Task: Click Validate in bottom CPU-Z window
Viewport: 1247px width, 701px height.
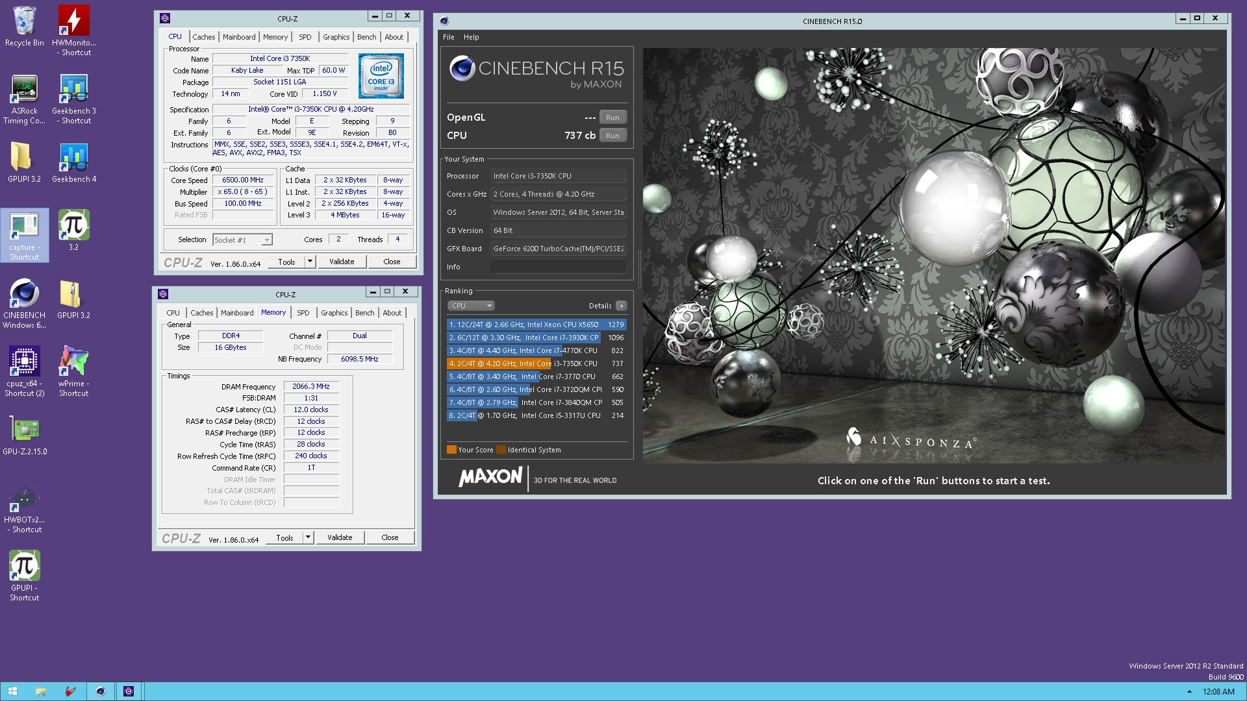Action: (340, 537)
